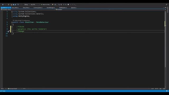The height and width of the screenshot is (95, 169).
Task: Click the '//FIELDS' comment line
Action: (20, 27)
